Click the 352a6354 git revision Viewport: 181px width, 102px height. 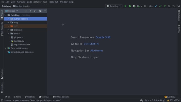click(x=175, y=100)
